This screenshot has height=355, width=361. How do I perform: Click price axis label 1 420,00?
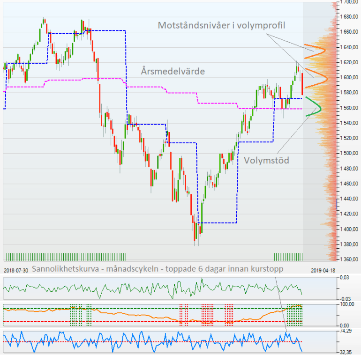click(349, 214)
